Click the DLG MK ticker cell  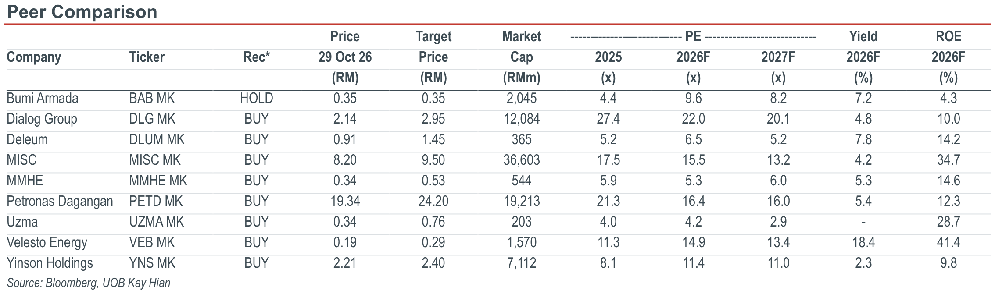152,119
